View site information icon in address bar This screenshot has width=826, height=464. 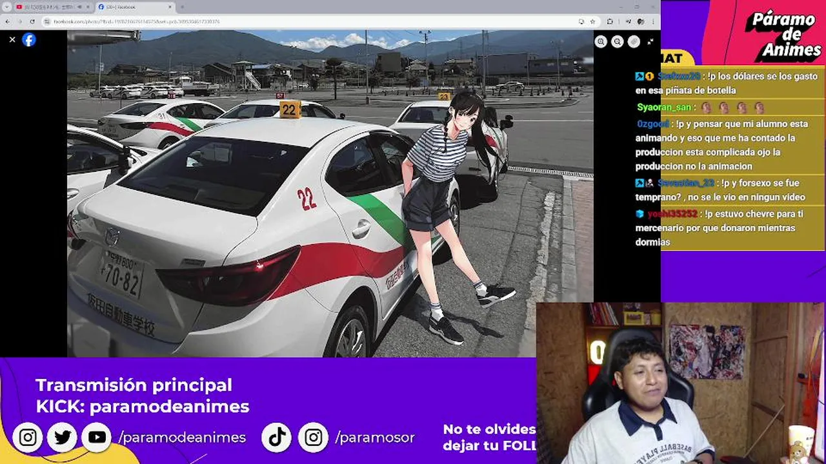coord(47,21)
